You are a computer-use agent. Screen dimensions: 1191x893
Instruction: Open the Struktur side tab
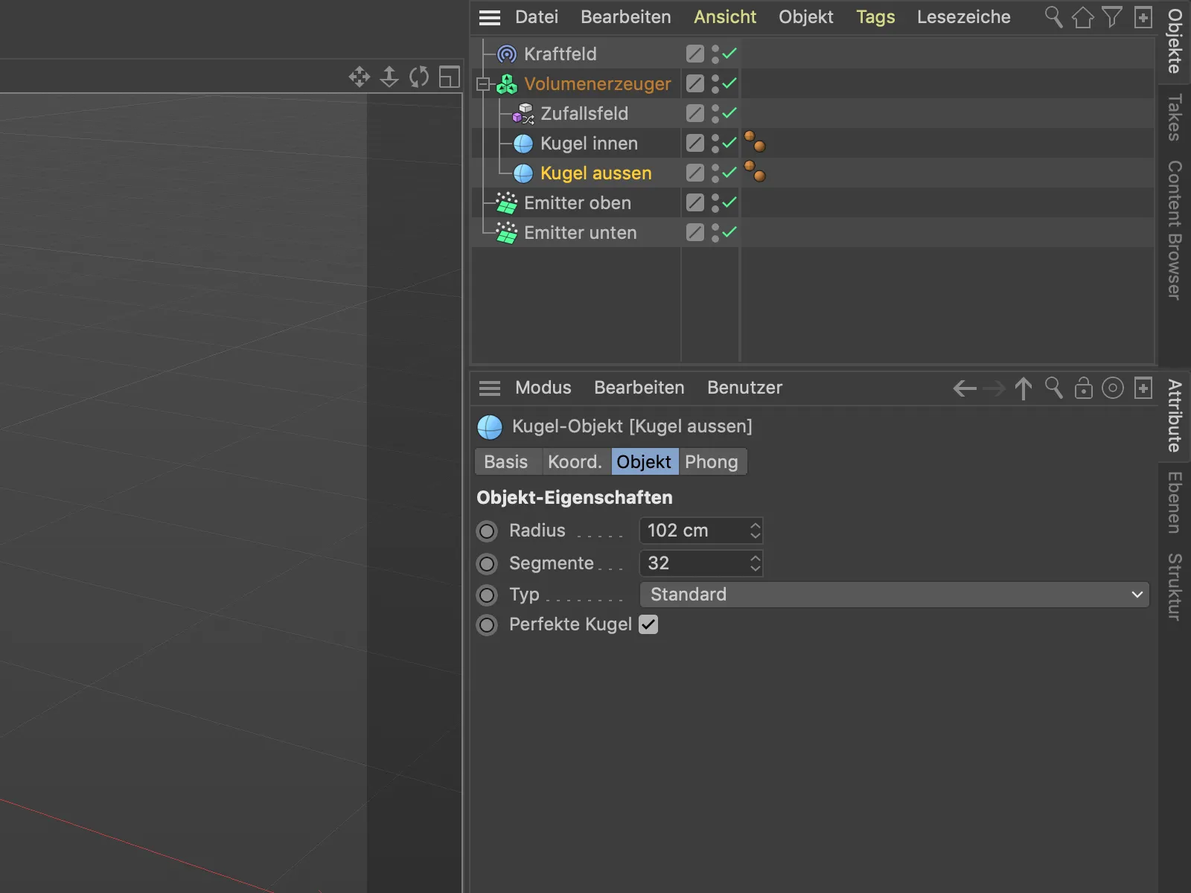(1175, 587)
